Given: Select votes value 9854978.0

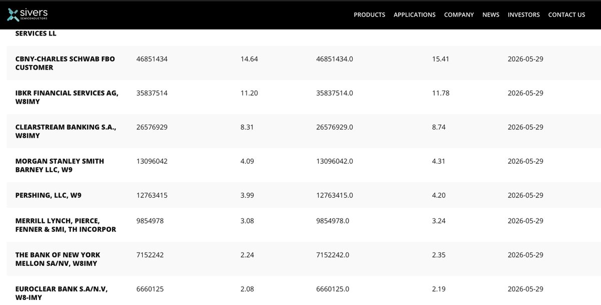Looking at the screenshot, I should 333,221.
